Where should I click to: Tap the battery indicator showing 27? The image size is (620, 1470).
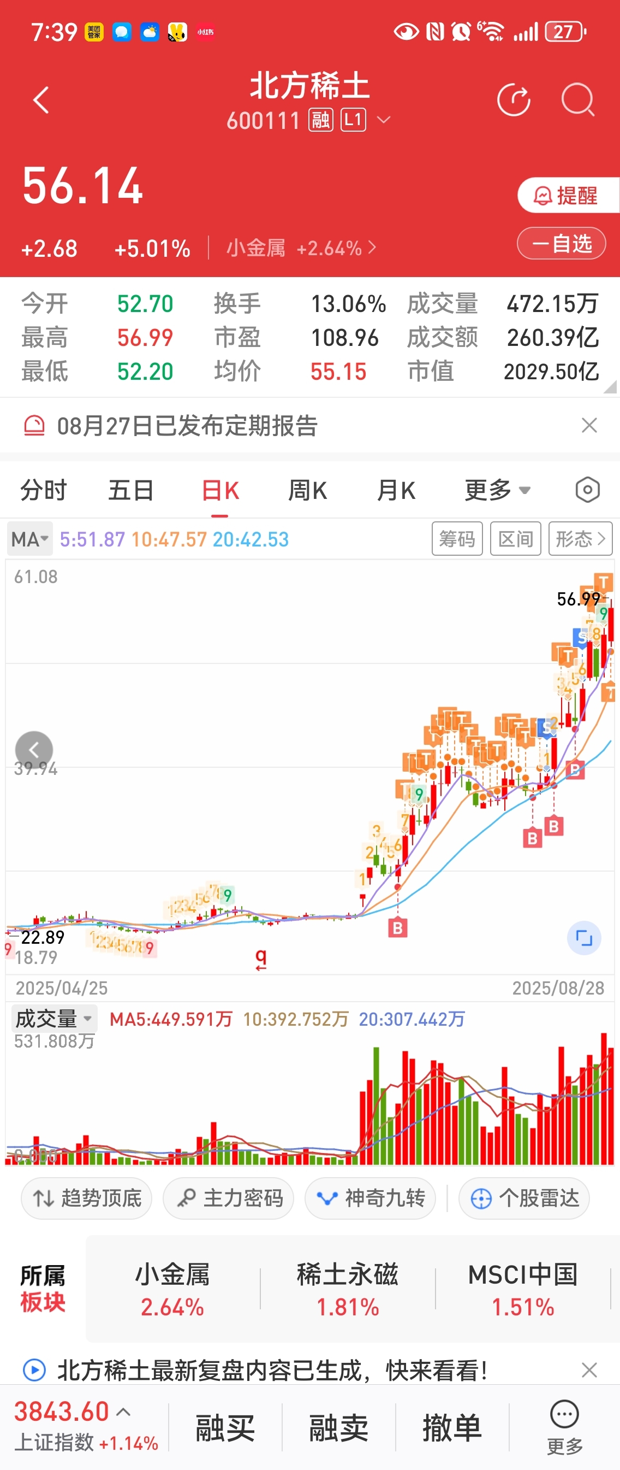(565, 31)
